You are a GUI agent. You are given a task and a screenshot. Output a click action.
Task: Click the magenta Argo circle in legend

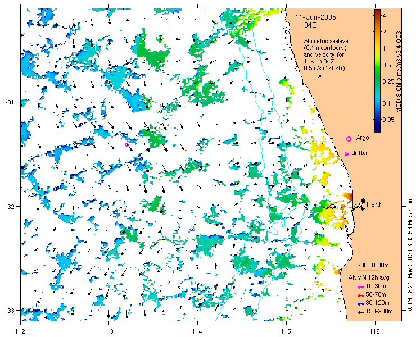349,139
